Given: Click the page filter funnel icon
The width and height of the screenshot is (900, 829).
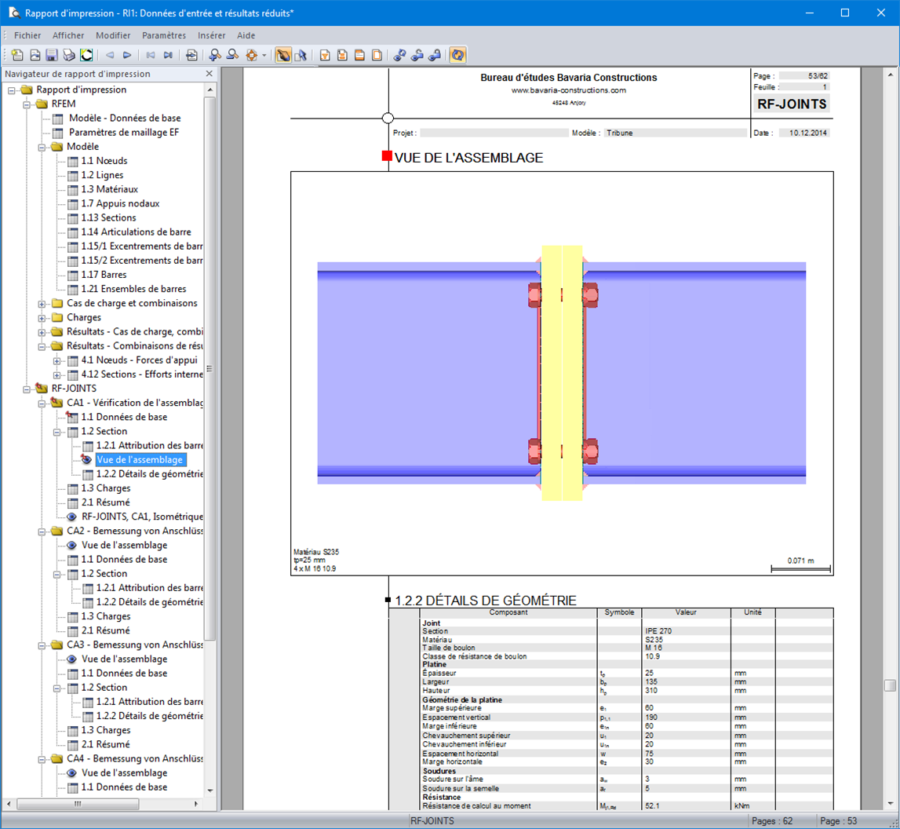Looking at the screenshot, I should click(325, 55).
